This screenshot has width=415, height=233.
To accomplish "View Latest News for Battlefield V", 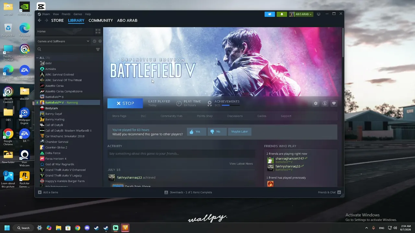I will point(241,164).
